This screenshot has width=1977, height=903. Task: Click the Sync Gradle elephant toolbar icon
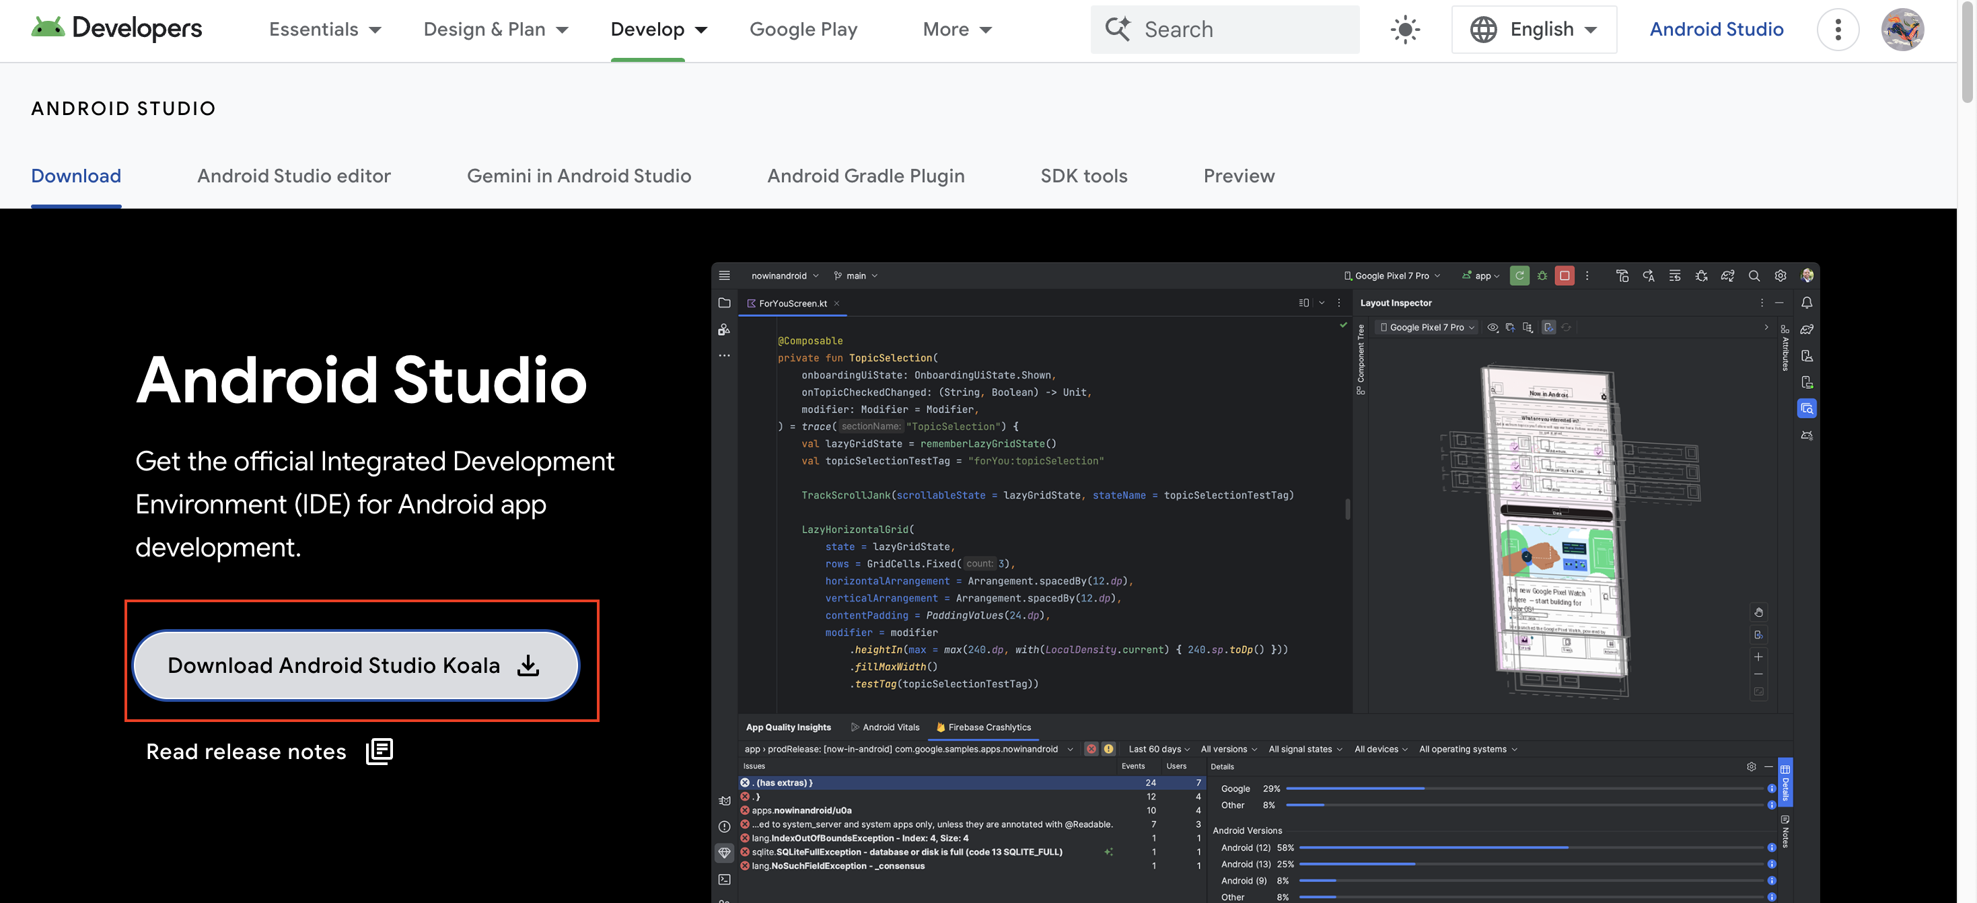(1727, 276)
